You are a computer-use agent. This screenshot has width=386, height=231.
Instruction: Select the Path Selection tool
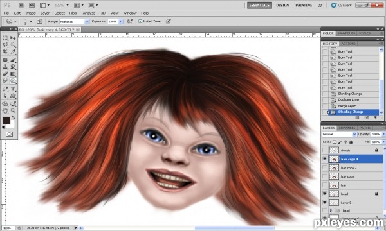pyautogui.click(x=5, y=96)
